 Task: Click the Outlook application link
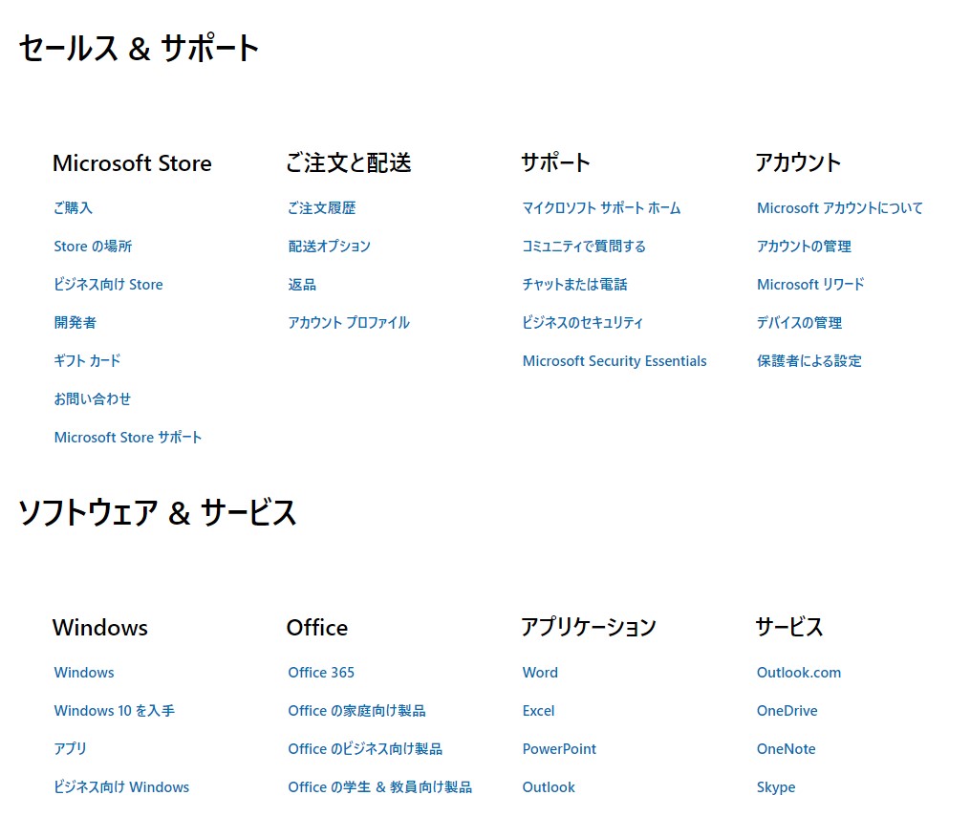[549, 786]
